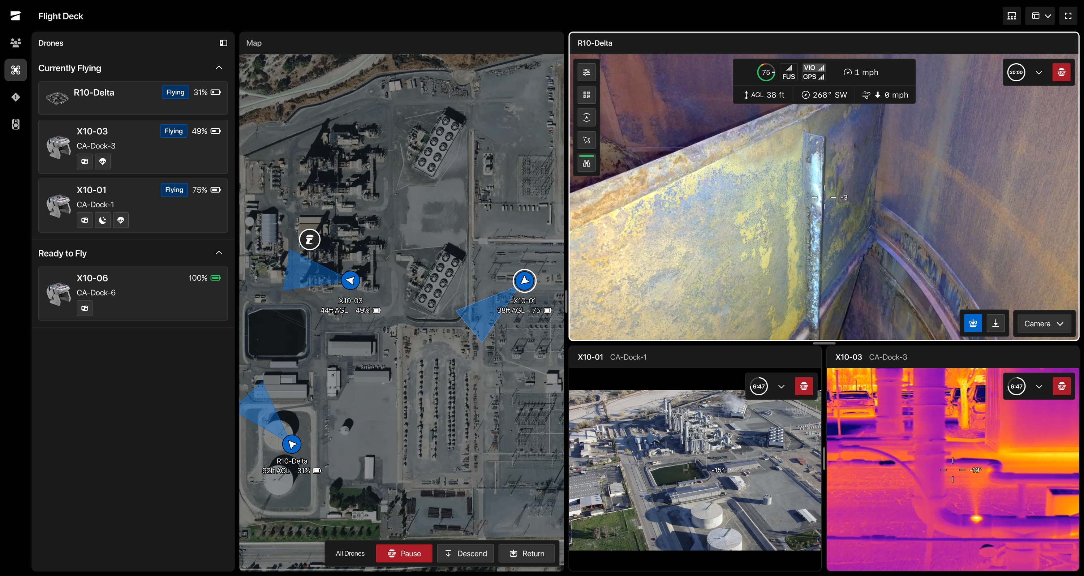This screenshot has width=1084, height=576.
Task: Toggle fullscreen mode
Action: point(1068,16)
